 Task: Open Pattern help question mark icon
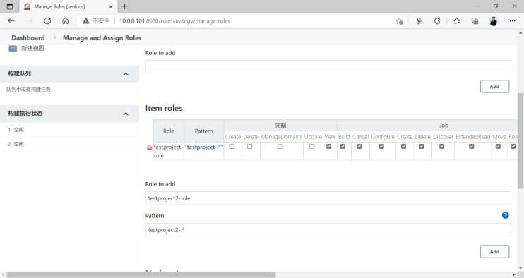pyautogui.click(x=506, y=215)
